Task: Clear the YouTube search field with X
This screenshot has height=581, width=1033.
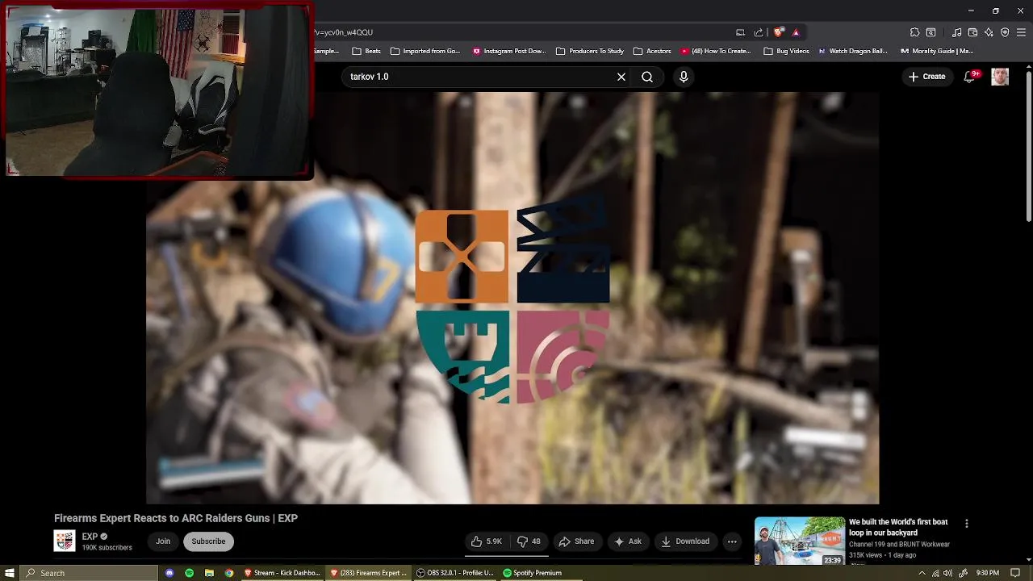Action: (x=621, y=77)
